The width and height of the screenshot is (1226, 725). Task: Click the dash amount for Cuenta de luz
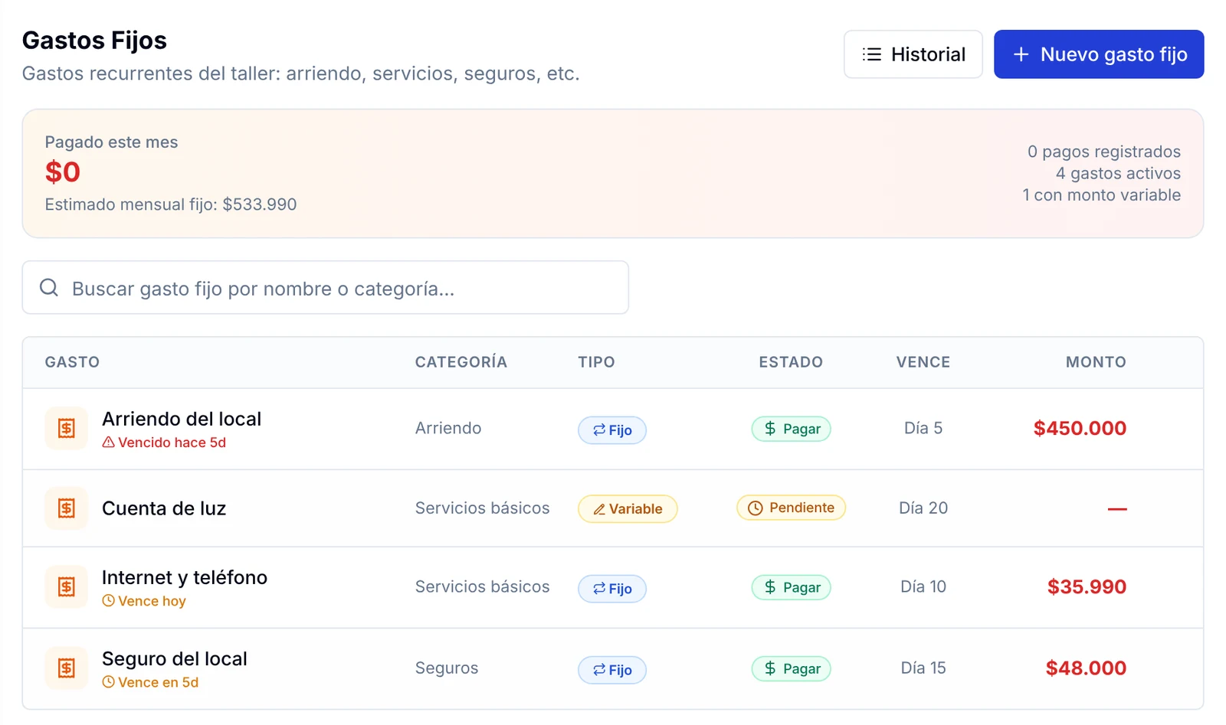pos(1117,508)
